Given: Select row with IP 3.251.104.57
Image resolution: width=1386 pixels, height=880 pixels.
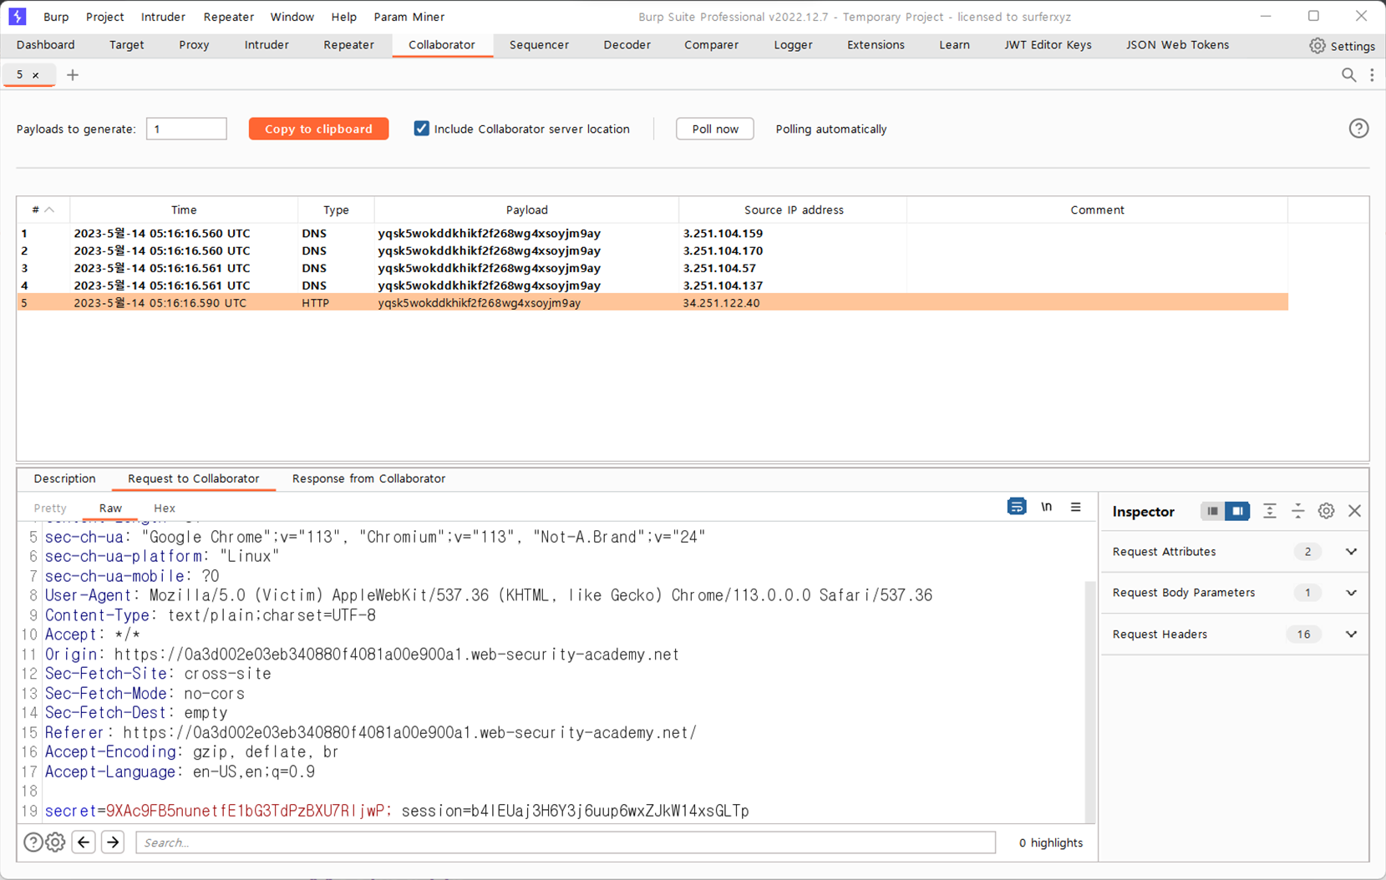Looking at the screenshot, I should 652,268.
